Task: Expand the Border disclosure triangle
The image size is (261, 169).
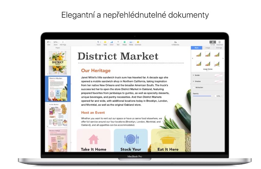Action: (193, 75)
